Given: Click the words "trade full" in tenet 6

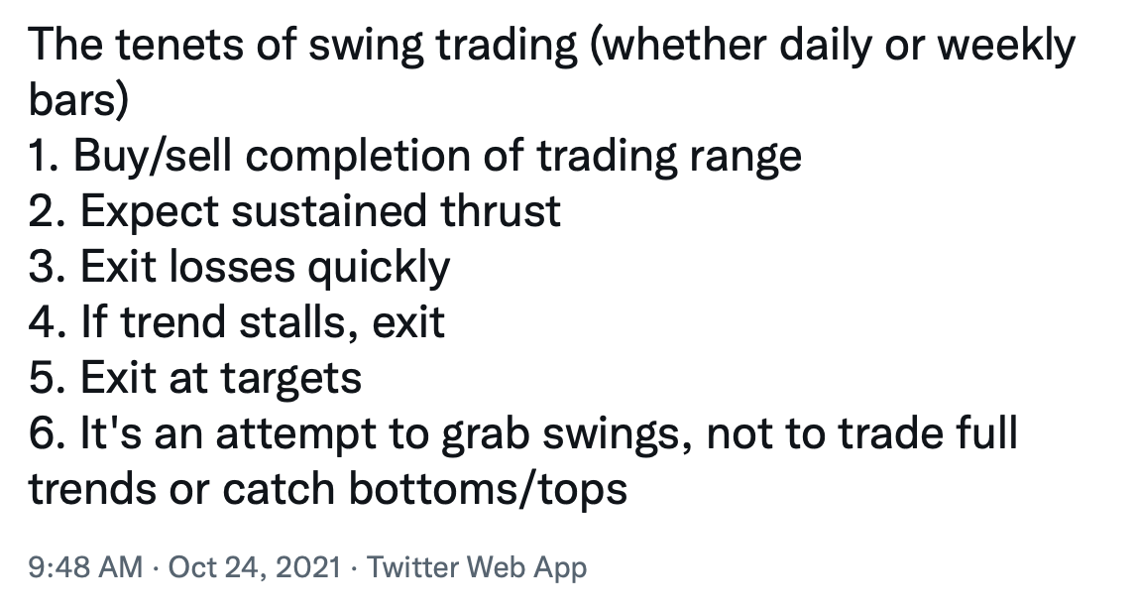Looking at the screenshot, I should 928,433.
